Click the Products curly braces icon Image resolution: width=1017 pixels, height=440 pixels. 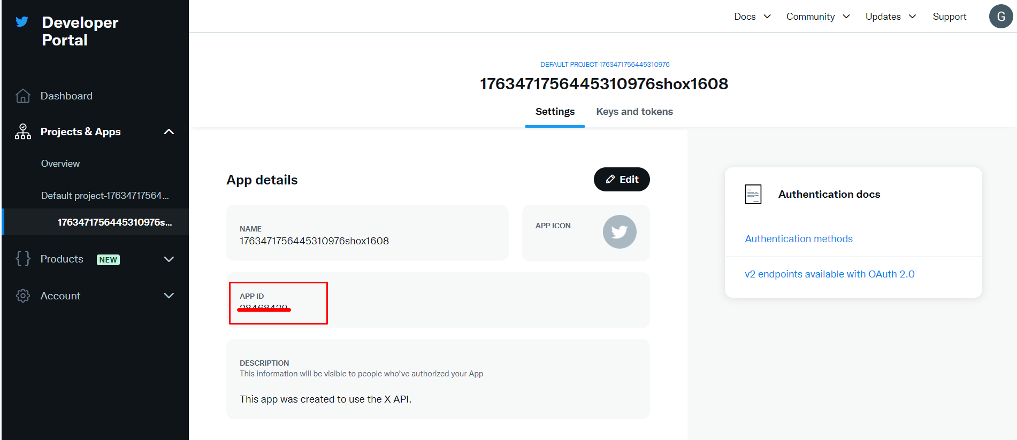pos(23,259)
